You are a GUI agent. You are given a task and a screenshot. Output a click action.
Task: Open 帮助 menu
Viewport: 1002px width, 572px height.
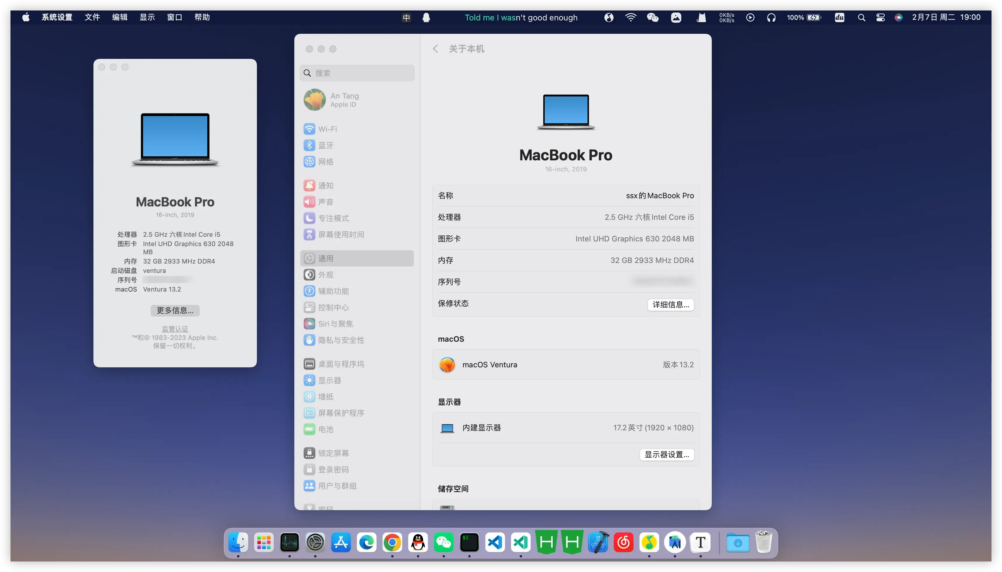click(x=202, y=17)
